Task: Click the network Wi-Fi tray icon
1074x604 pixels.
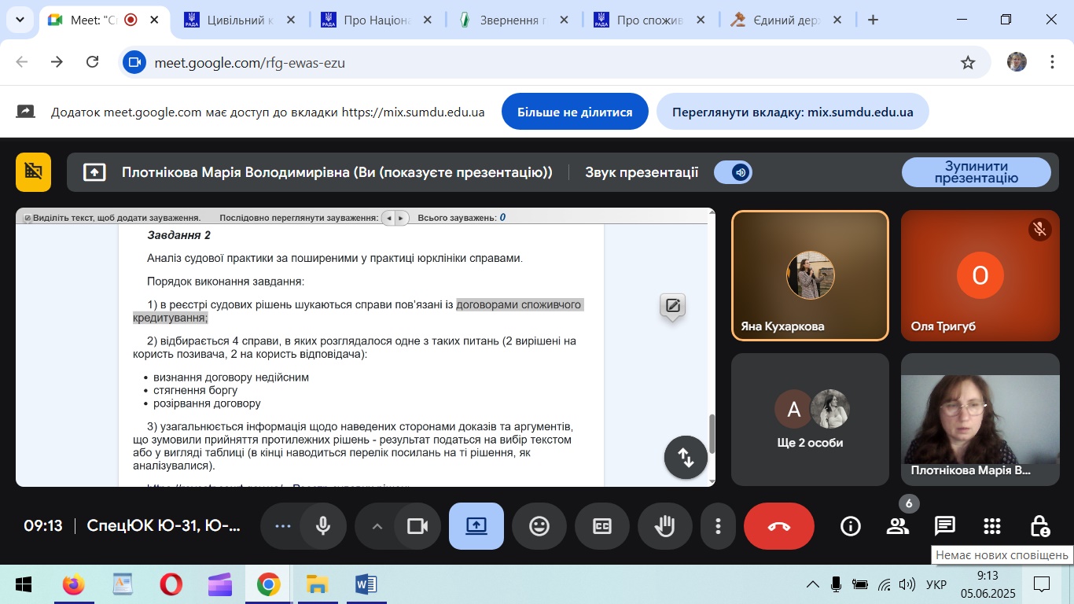Action: pyautogui.click(x=885, y=584)
